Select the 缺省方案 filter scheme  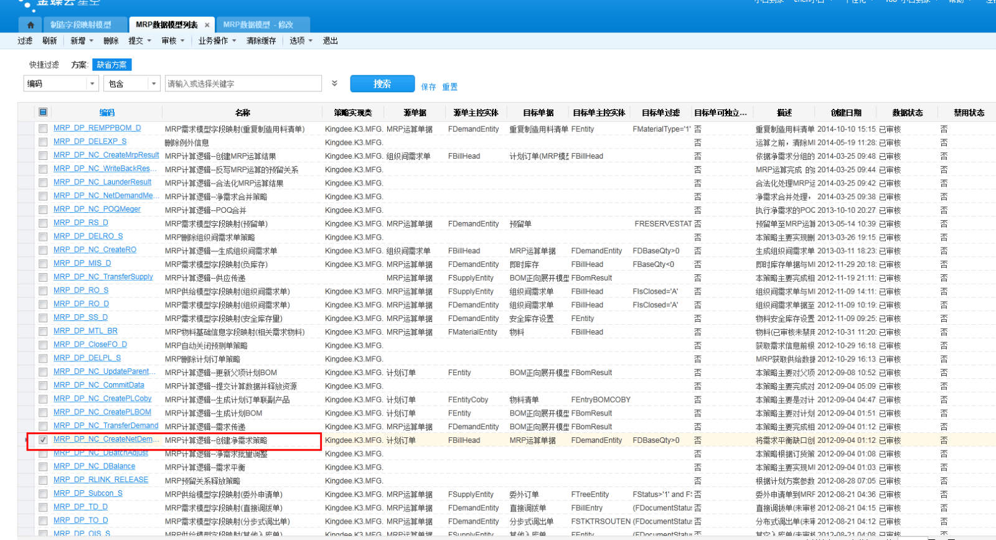point(111,65)
